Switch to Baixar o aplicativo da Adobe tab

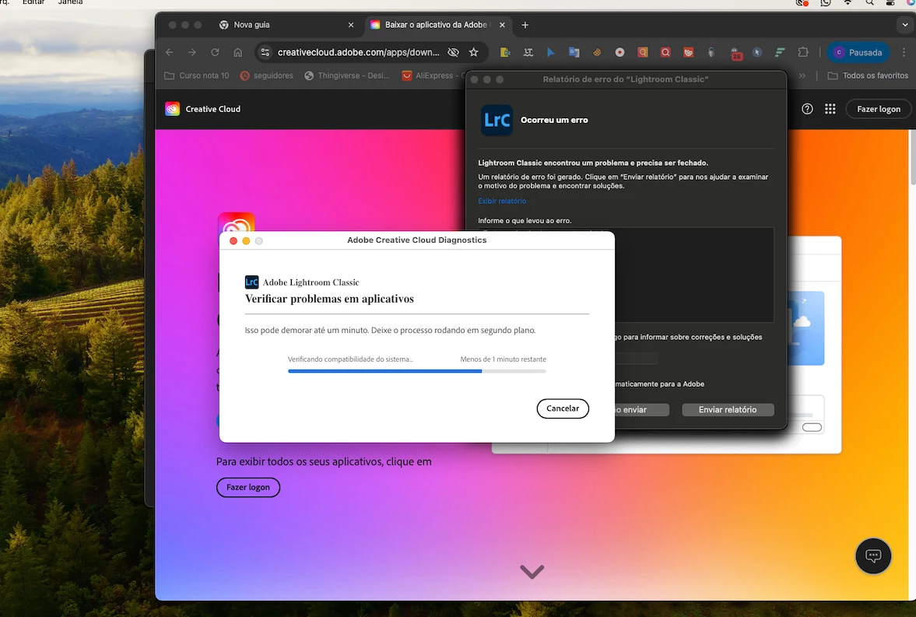pos(435,25)
